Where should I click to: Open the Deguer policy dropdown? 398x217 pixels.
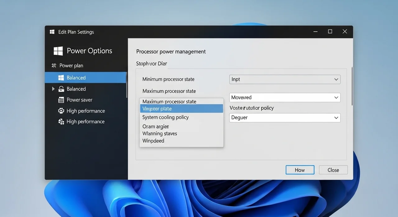[x=285, y=118]
